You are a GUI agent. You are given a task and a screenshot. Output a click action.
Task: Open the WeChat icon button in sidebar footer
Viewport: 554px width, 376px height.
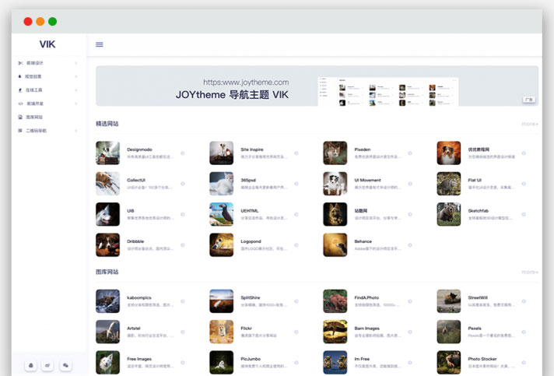point(66,364)
